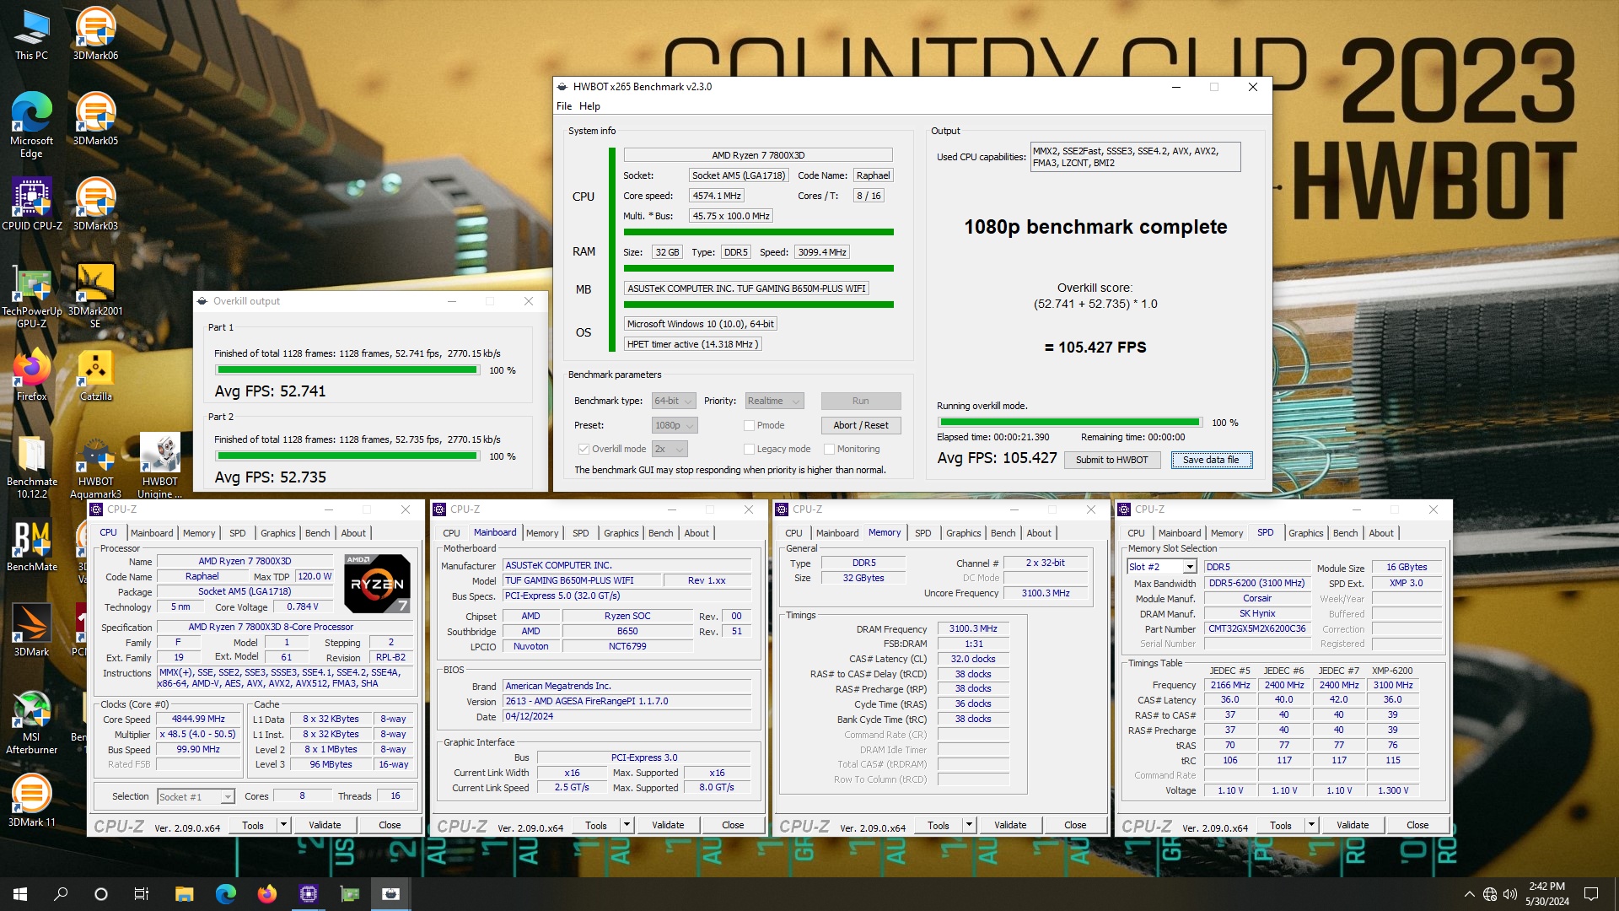Open the Catzilla desktop shortcut

[x=95, y=375]
